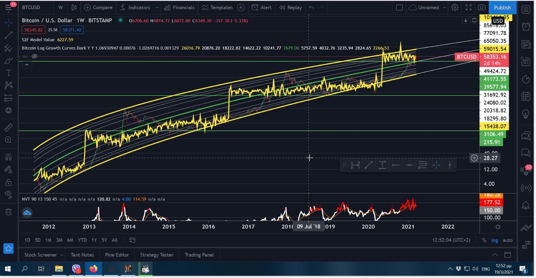536x278 pixels.
Task: Select the ruler measure tool
Action: [x=8, y=127]
